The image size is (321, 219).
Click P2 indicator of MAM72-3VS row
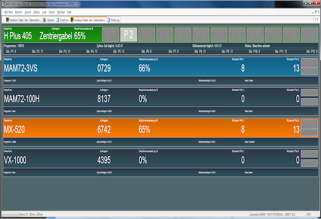[x=309, y=71]
